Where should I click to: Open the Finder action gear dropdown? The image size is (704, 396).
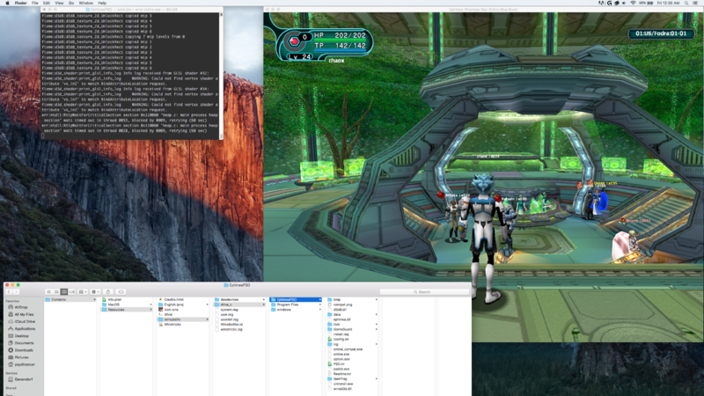coord(95,292)
